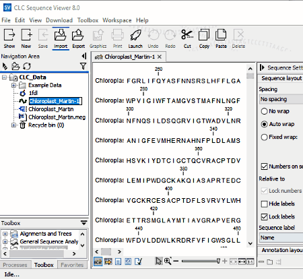Select the arrow selection tool
303x279 pixels.
pyautogui.click(x=159, y=261)
